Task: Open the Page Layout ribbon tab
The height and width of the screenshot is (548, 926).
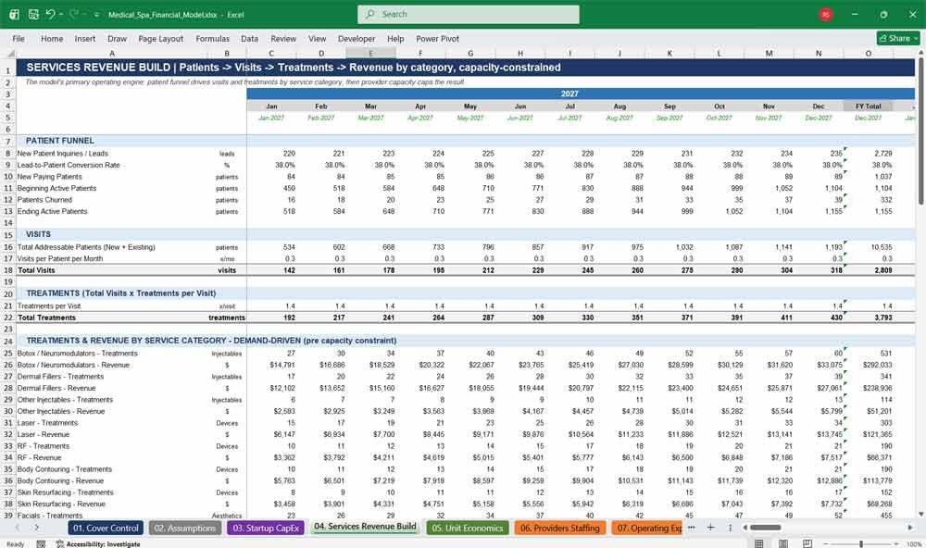Action: [x=160, y=38]
